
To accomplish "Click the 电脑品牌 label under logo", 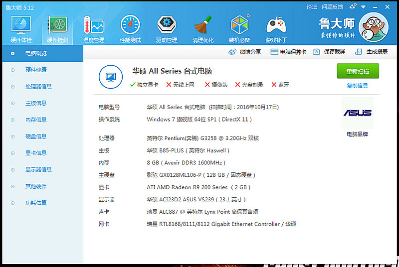I will [357, 134].
